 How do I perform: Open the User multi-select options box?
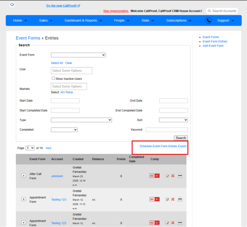pyautogui.click(x=71, y=70)
